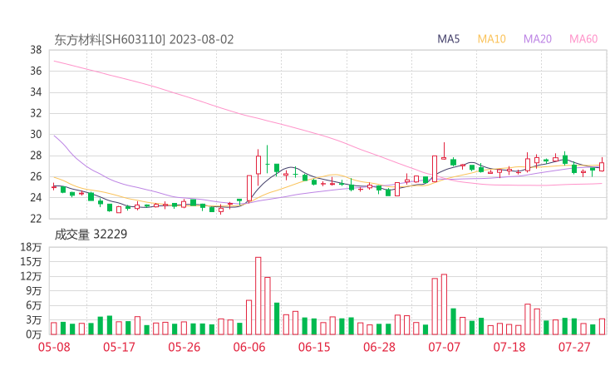Click the 07-18 date label
Screen dimensions: 615x366
pyautogui.click(x=509, y=347)
